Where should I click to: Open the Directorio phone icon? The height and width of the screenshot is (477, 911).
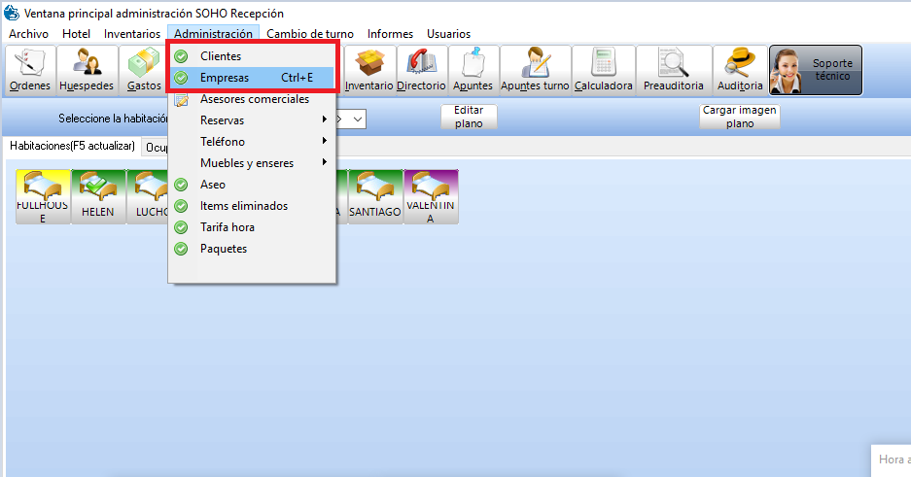point(421,70)
